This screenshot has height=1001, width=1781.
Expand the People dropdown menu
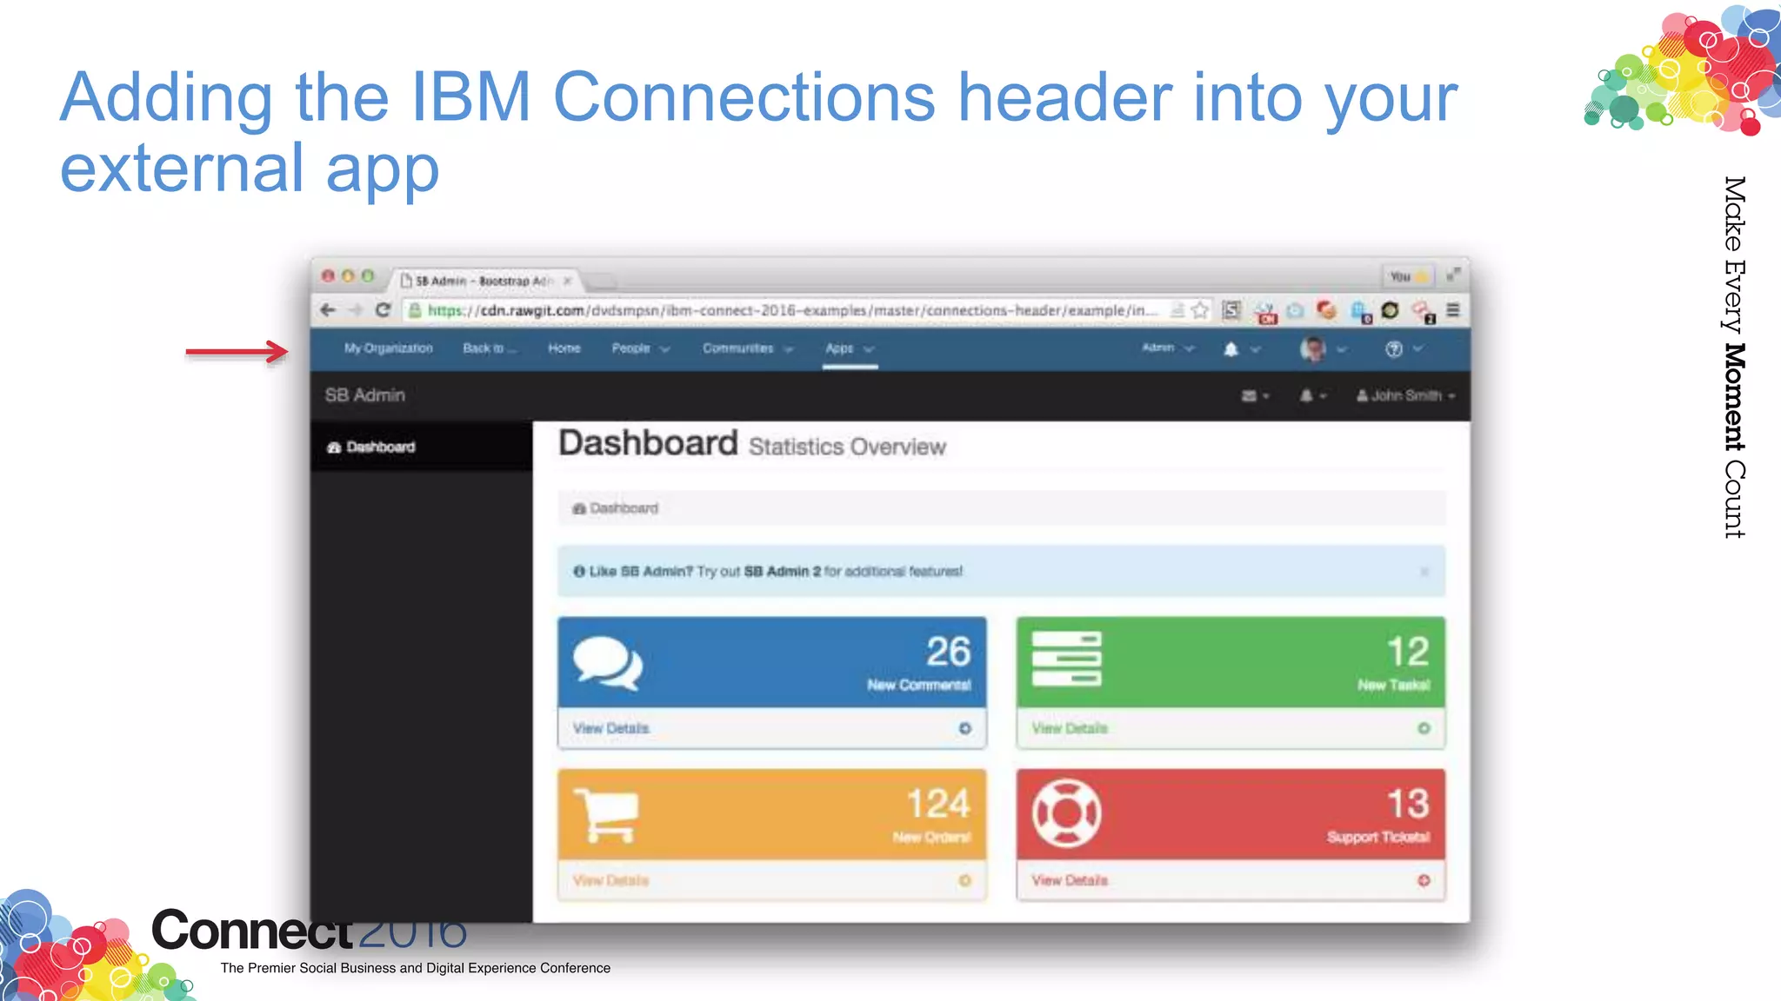click(x=641, y=348)
